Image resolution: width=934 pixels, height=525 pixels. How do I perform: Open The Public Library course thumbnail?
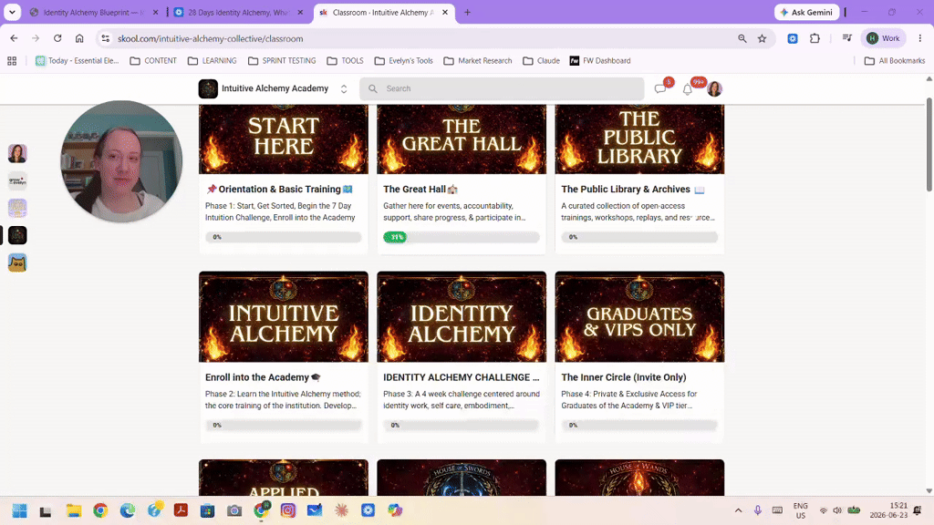tap(639, 139)
